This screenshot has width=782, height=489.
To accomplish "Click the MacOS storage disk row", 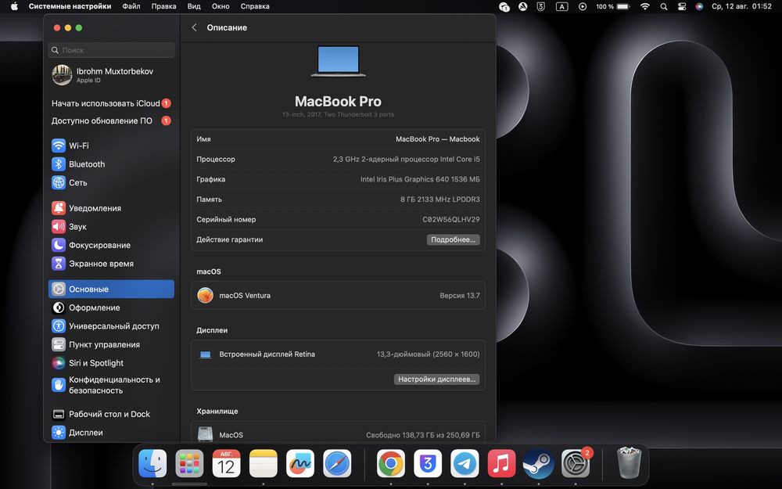I will tap(338, 434).
